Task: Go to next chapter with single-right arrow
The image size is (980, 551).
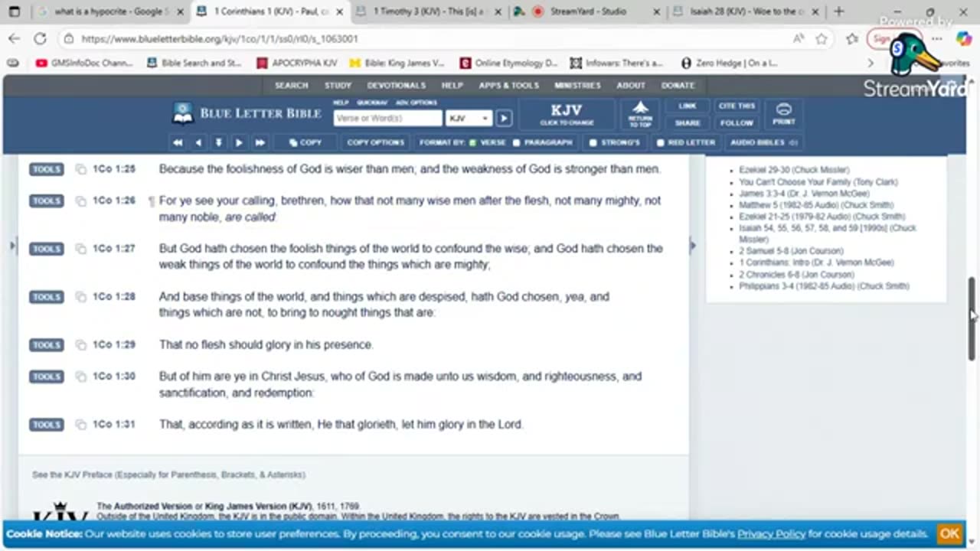Action: 239,142
